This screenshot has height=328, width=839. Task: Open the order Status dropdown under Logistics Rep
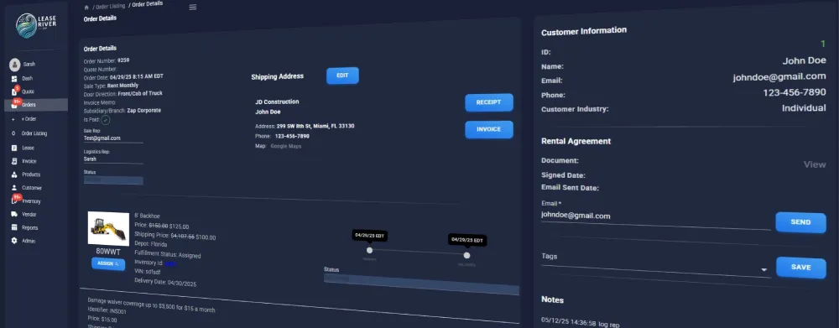(x=113, y=180)
